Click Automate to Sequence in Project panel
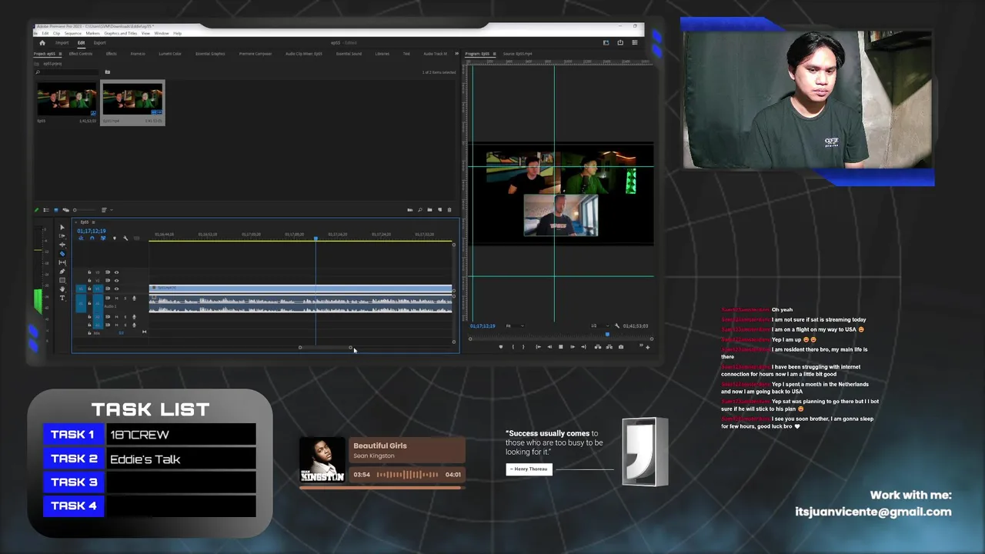The image size is (985, 554). (409, 209)
